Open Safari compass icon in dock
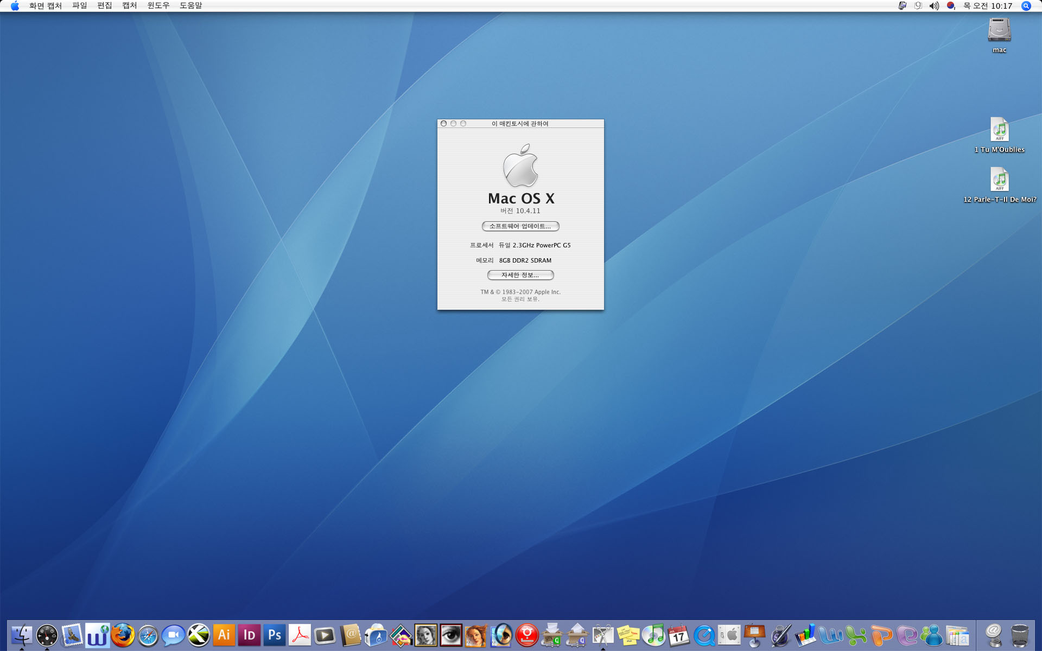Viewport: 1042px width, 651px height. [148, 635]
